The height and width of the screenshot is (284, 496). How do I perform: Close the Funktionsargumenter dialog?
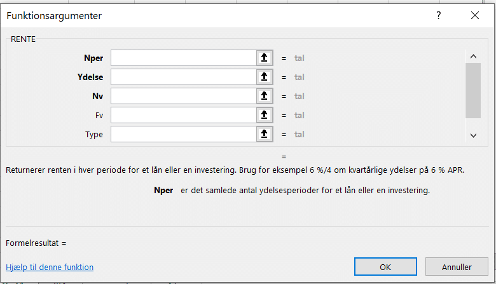tap(474, 16)
